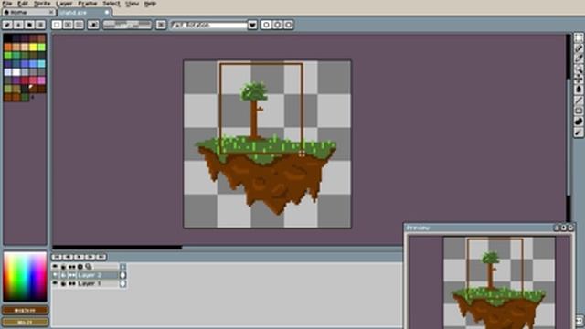585x329 pixels.
Task: Click the last circle button after ink dropdown
Action: (289, 25)
